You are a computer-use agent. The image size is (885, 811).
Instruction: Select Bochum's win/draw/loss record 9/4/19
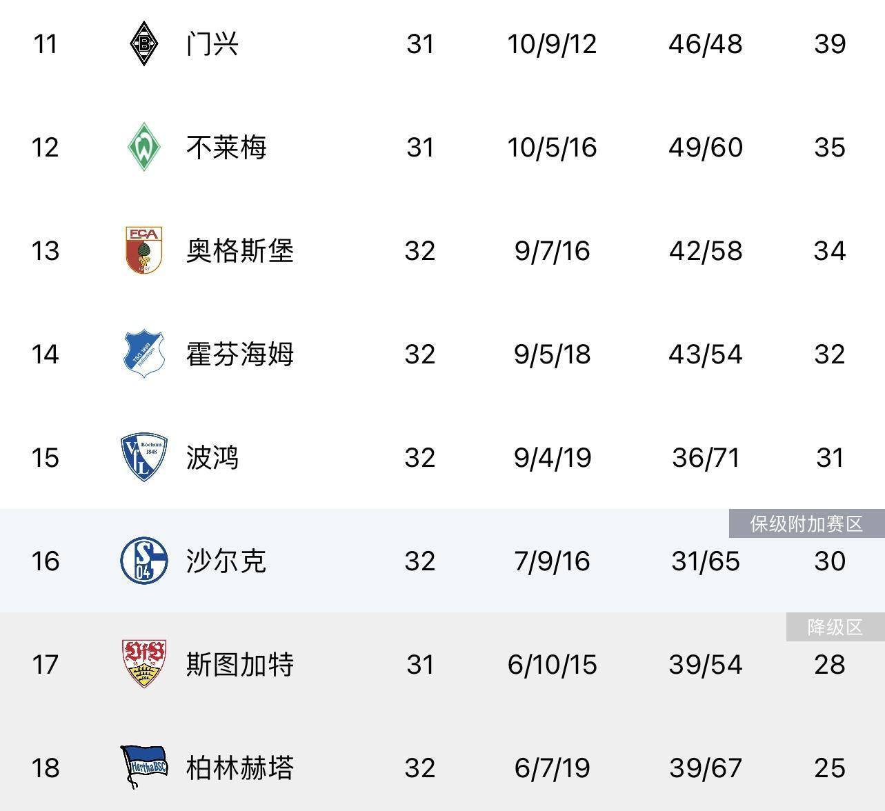click(552, 458)
